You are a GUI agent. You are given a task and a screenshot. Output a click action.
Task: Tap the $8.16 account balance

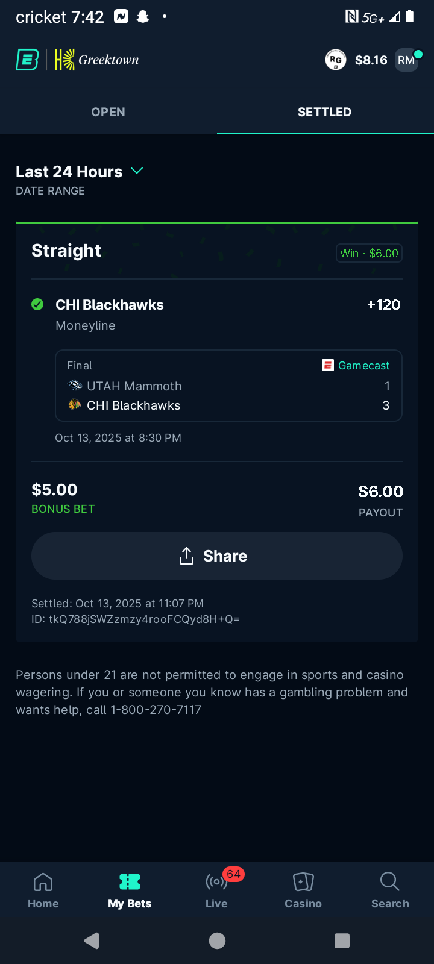(x=371, y=60)
